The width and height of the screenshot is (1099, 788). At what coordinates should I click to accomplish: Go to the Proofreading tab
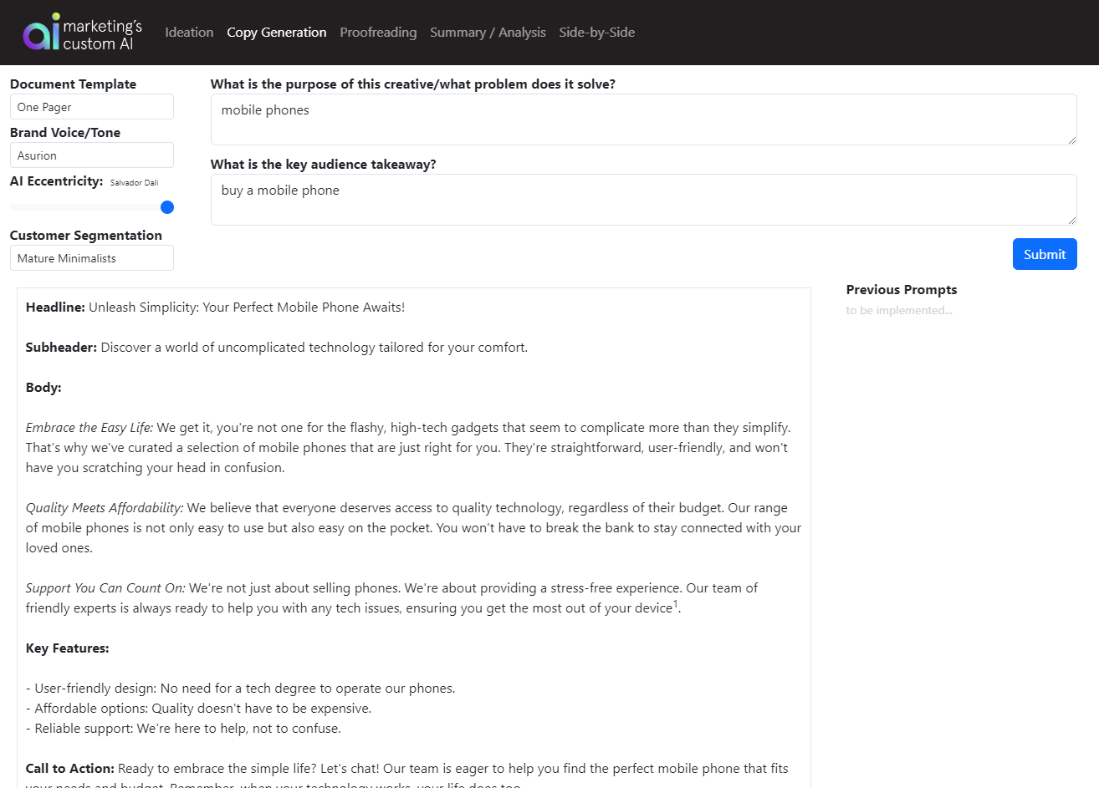pyautogui.click(x=378, y=33)
